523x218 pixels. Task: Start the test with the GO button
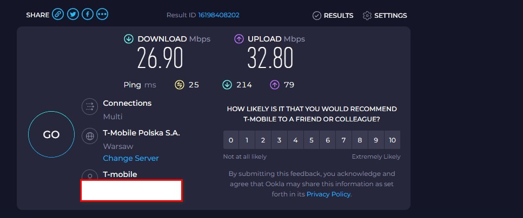coord(51,134)
